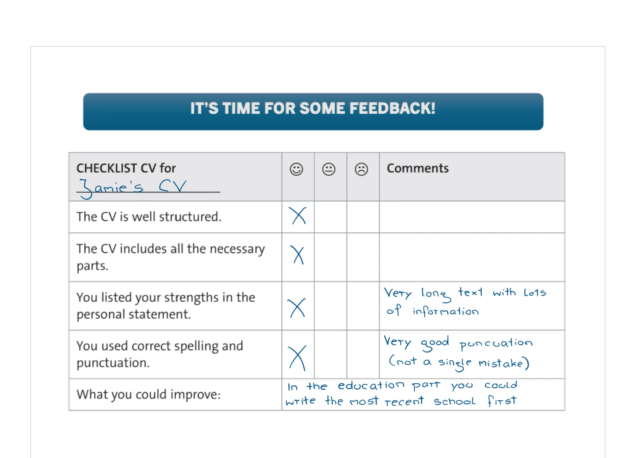Click empty comments cell for "well structured" row
626x458 pixels.
tap(472, 217)
